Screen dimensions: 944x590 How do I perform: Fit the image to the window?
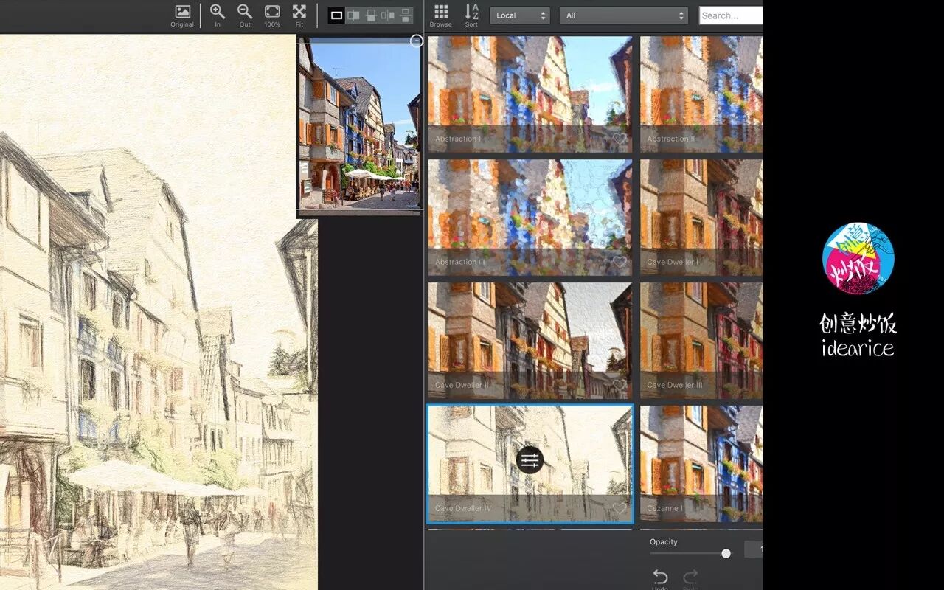click(299, 15)
